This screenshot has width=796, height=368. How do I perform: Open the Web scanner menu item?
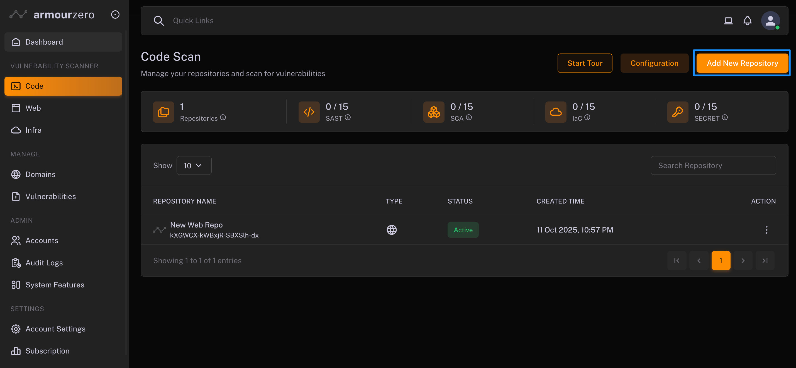[x=33, y=108]
